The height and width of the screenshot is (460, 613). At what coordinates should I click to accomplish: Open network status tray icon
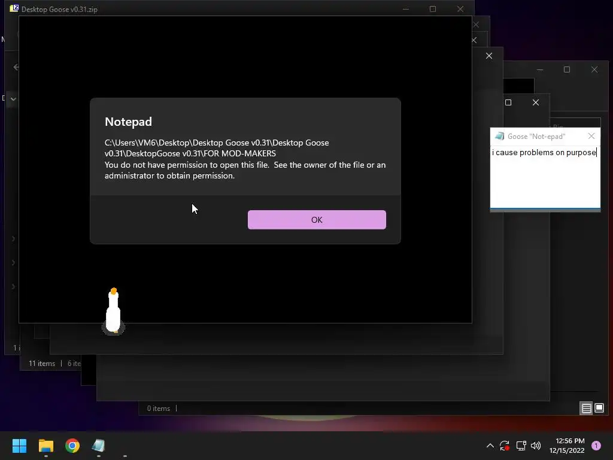click(521, 446)
